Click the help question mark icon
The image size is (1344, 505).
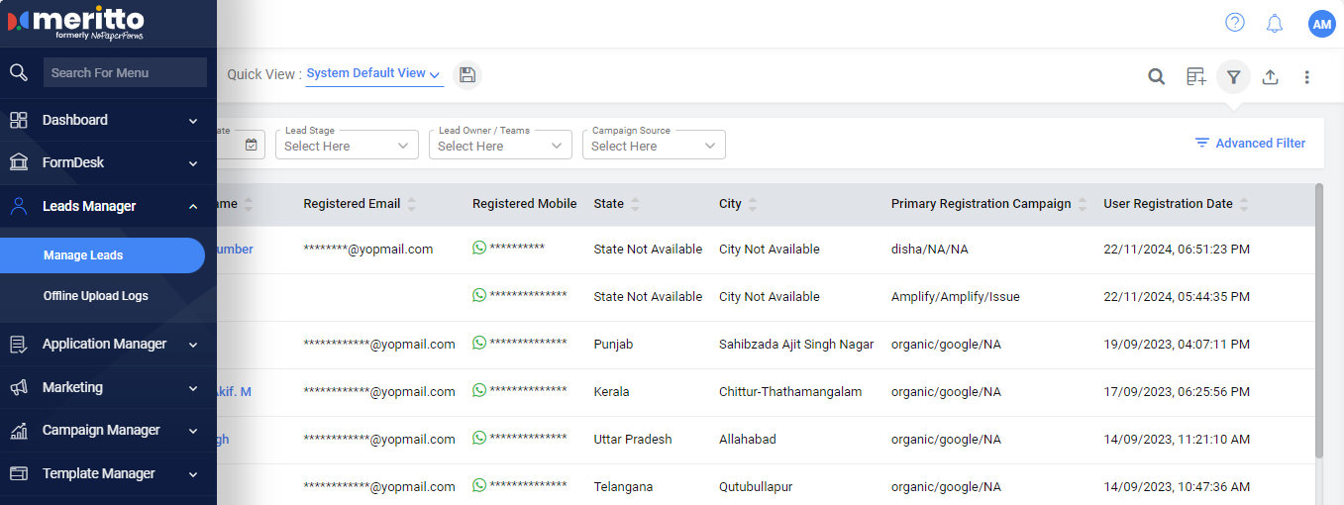pyautogui.click(x=1234, y=23)
